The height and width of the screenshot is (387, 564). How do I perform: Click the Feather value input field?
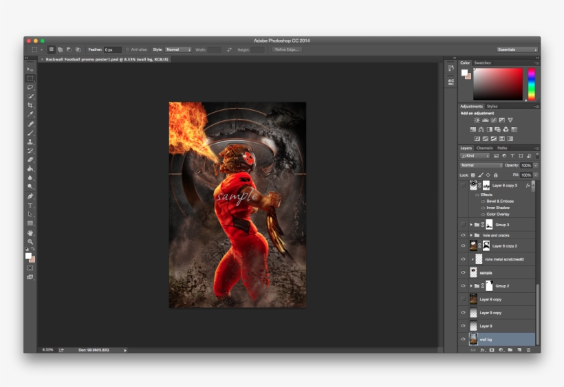click(x=113, y=49)
